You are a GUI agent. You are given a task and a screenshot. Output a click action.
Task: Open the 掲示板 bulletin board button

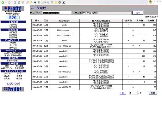tap(13, 17)
